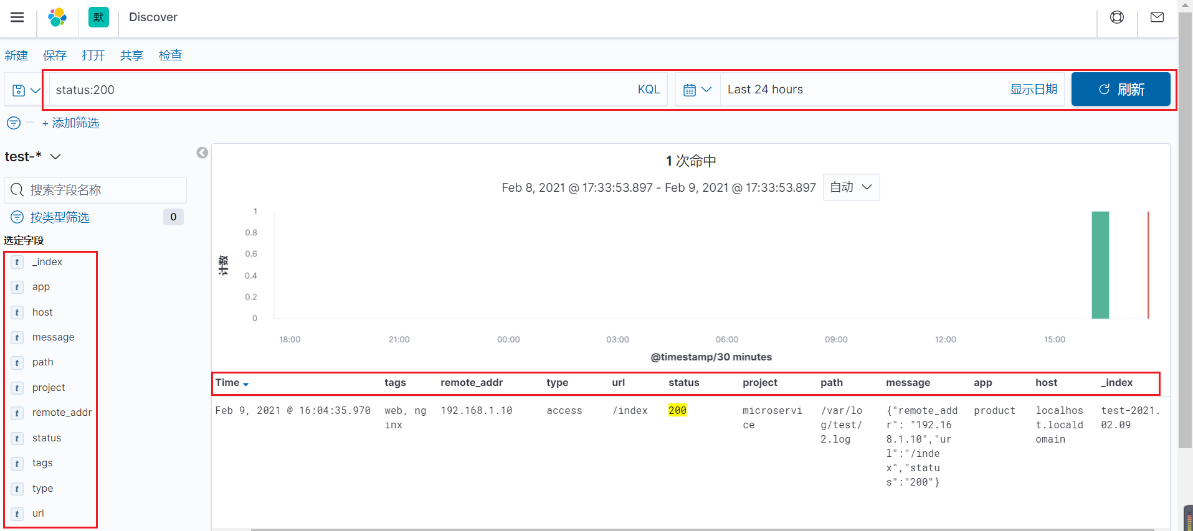Click the type icon for tags field

click(17, 463)
